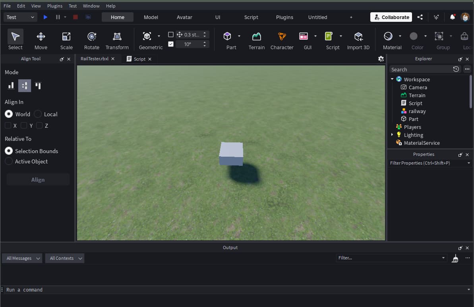Open the Transform tool
Viewport: 474px width, 307px height.
coord(117,40)
